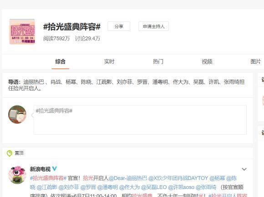Open the @X玖少年团肖战DAYTOY mention
This screenshot has height=197, width=264.
[178, 178]
